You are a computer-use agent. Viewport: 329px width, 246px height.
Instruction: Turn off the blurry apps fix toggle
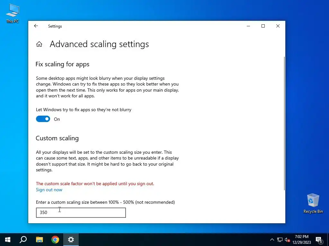pyautogui.click(x=43, y=119)
